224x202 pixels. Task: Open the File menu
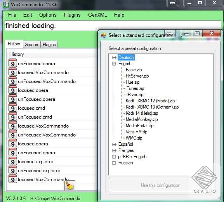pos(12,15)
